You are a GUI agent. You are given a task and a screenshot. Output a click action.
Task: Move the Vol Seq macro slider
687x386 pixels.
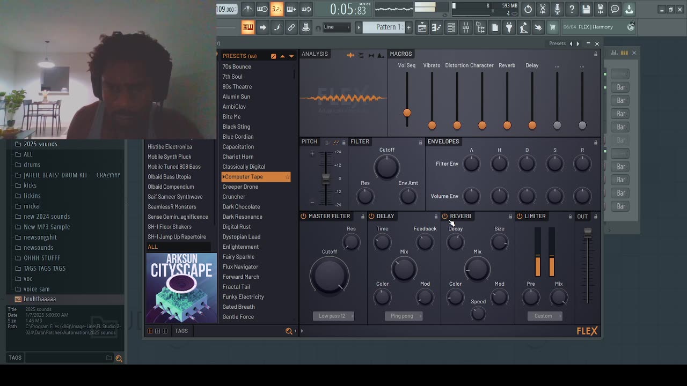click(407, 113)
